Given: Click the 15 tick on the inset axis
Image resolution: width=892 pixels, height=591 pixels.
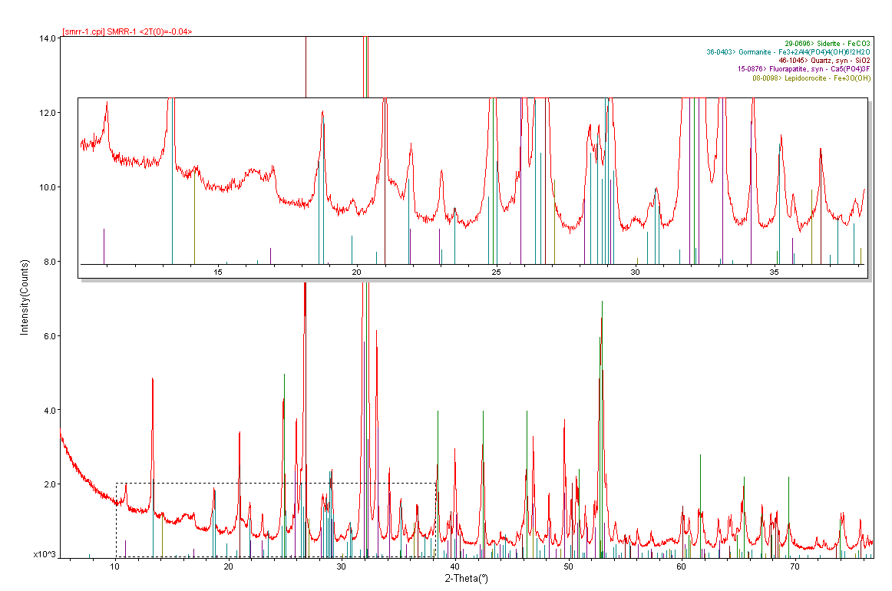Looking at the screenshot, I should click(218, 272).
